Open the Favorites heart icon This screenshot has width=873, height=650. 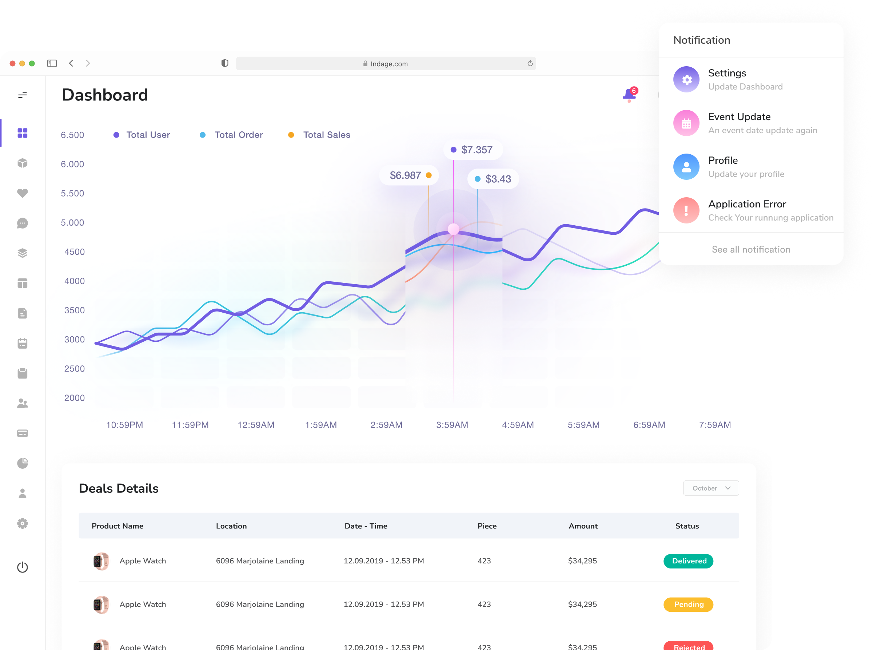tap(23, 193)
